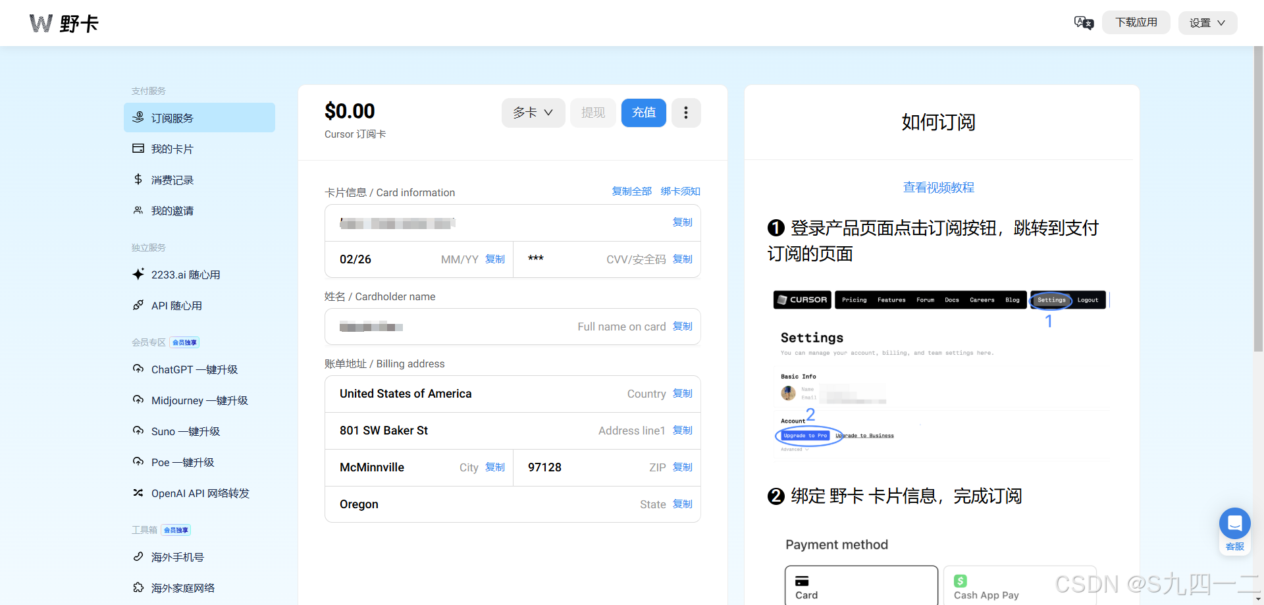Copy the card number
Viewport: 1264px width, 605px height.
(x=683, y=223)
